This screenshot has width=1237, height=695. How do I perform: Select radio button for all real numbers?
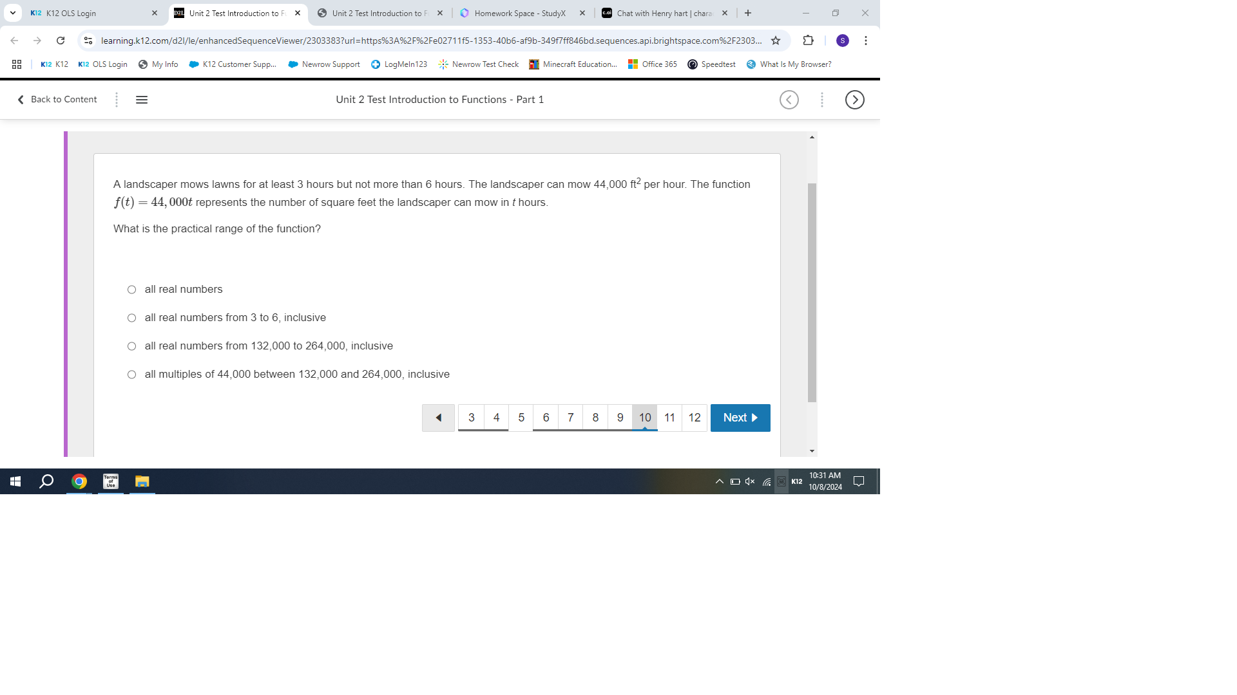[131, 288]
